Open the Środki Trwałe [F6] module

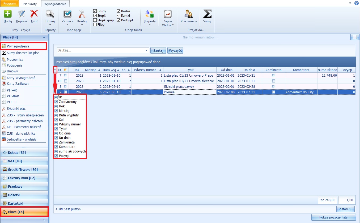(24, 170)
